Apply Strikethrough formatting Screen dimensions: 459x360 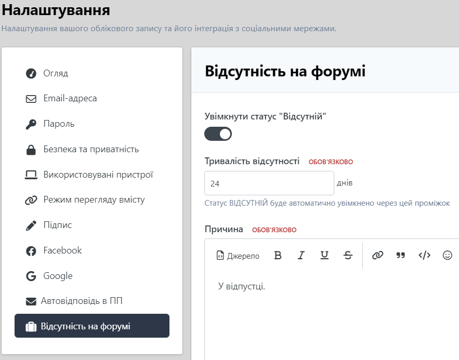pos(348,256)
